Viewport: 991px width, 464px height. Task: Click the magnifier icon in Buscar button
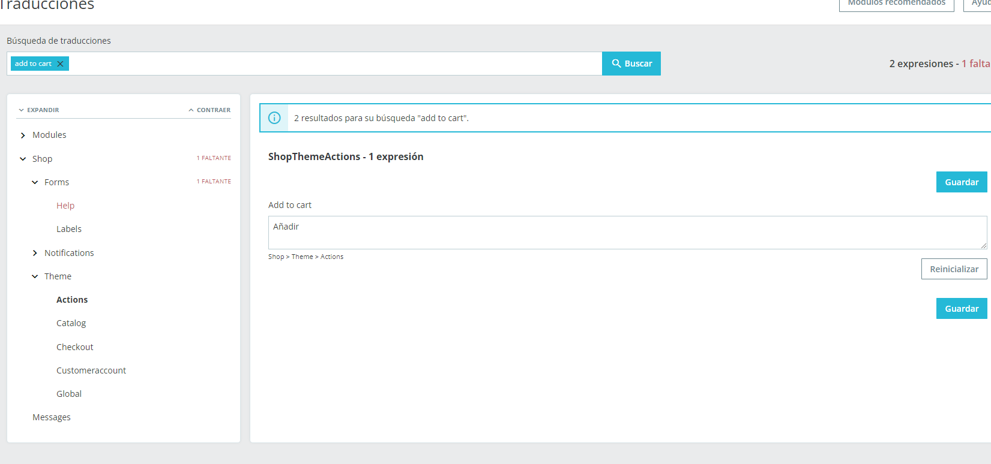(616, 64)
